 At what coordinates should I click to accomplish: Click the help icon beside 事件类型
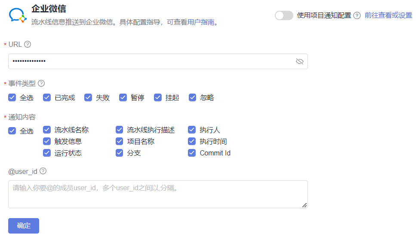point(41,83)
